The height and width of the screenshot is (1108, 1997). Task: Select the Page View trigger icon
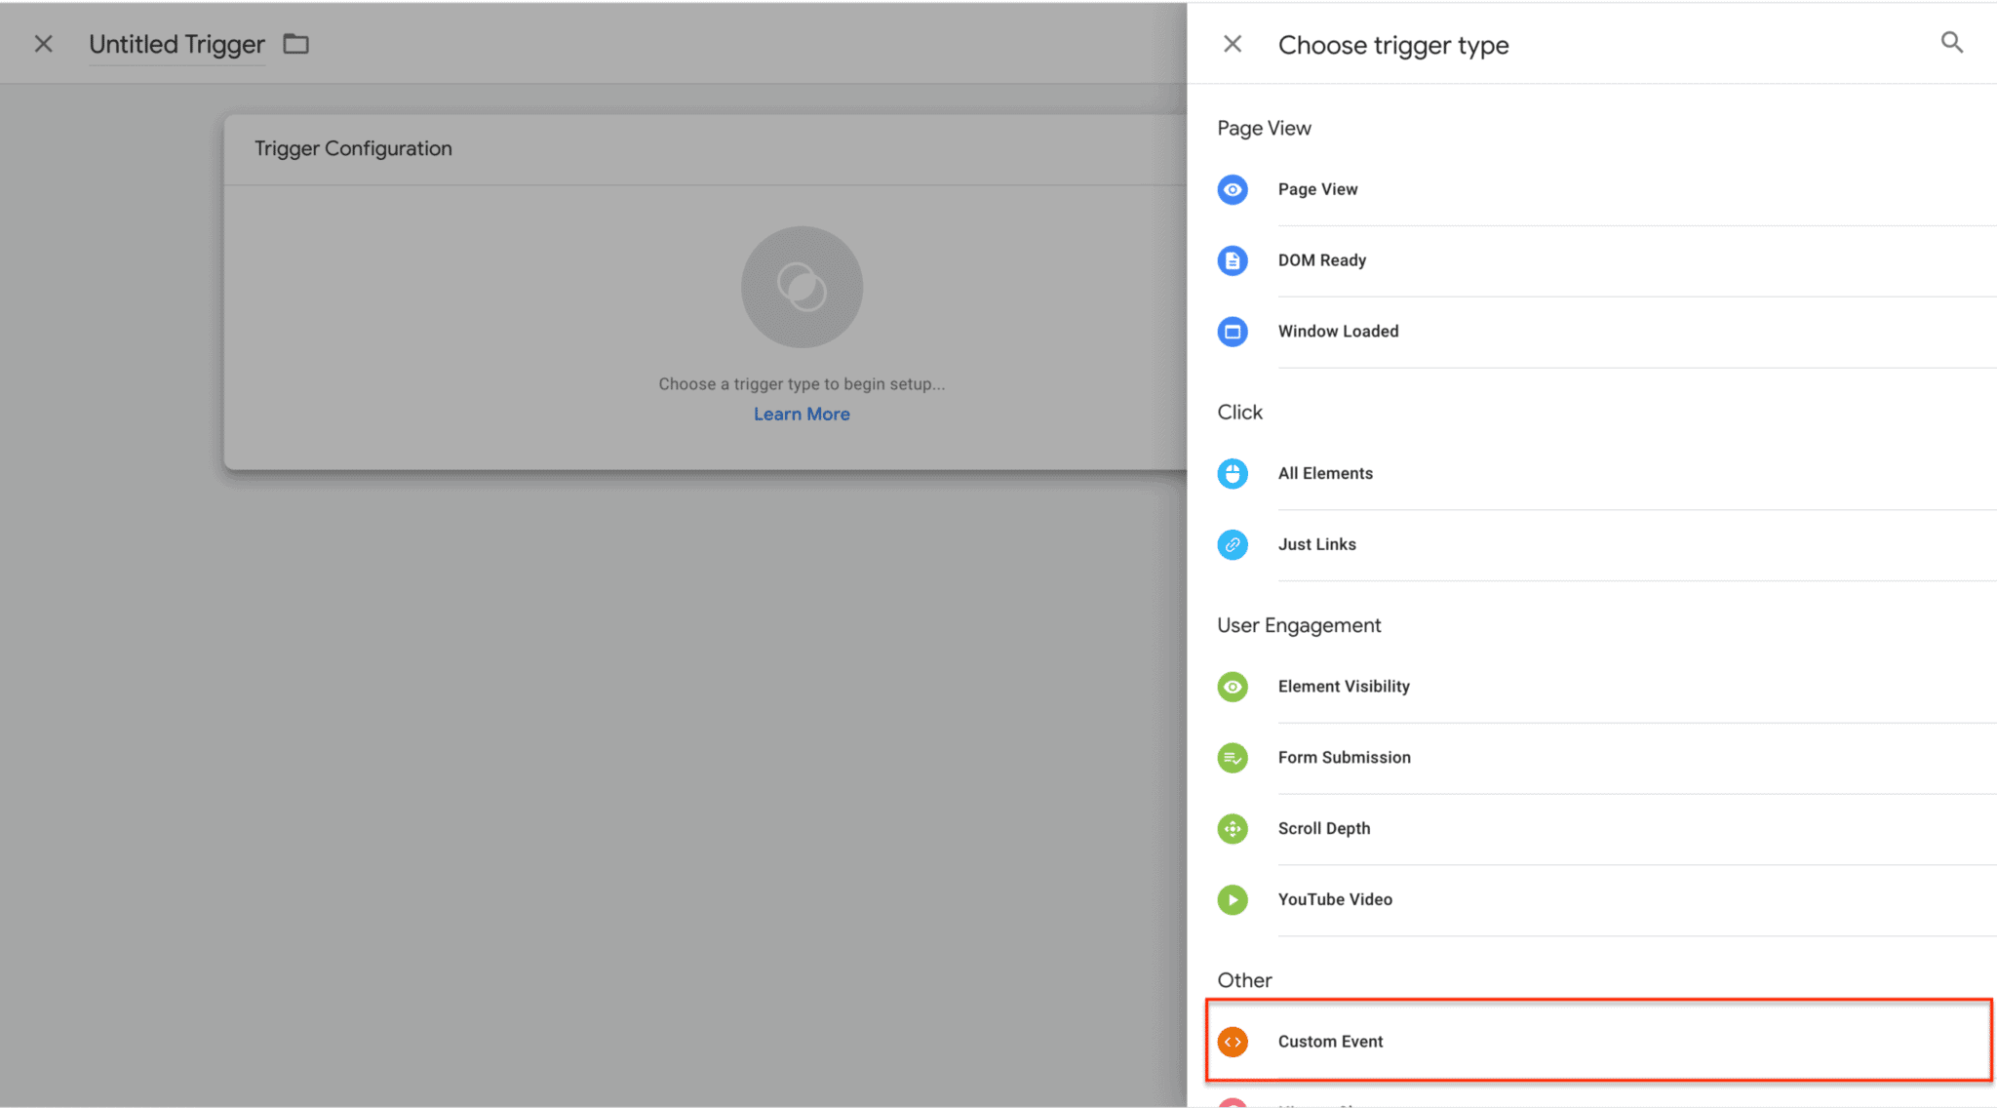pos(1233,189)
